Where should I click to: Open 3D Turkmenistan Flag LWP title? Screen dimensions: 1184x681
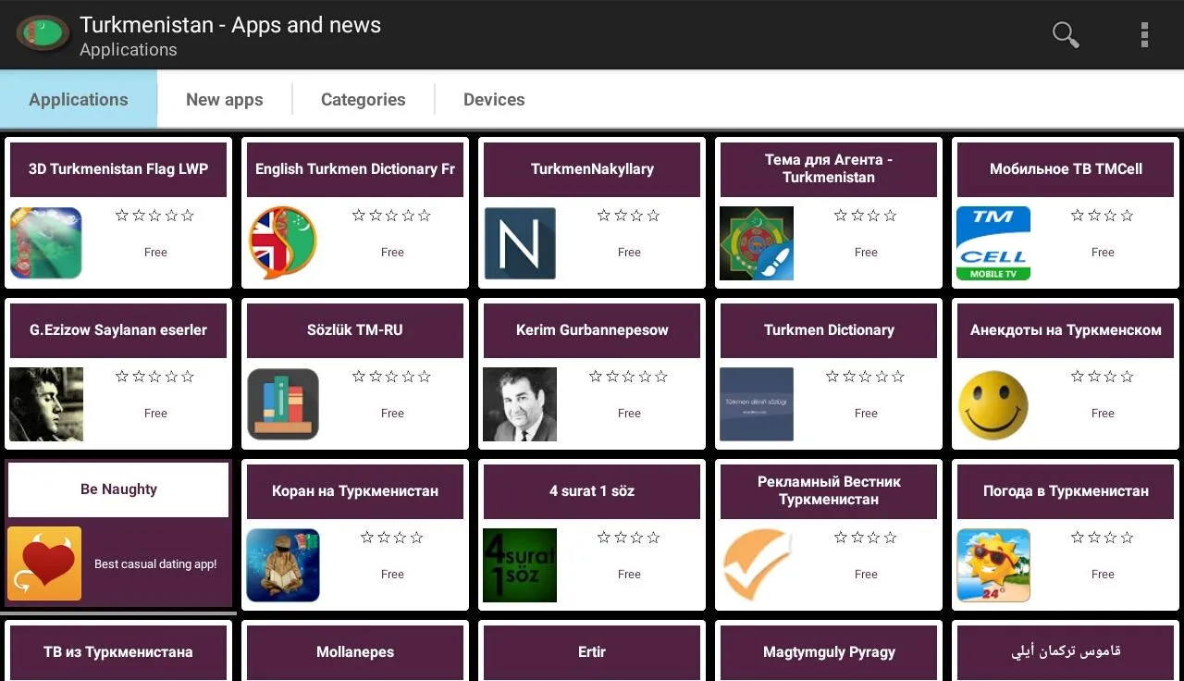118,169
